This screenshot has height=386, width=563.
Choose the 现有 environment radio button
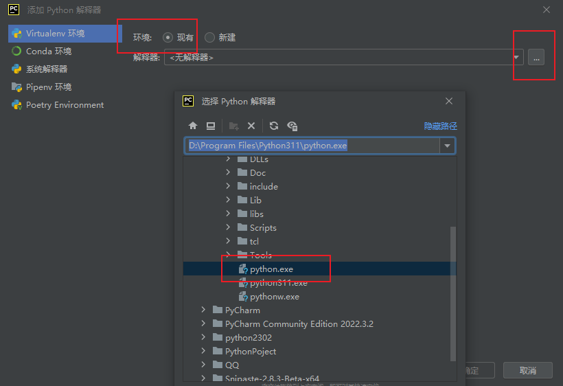pyautogui.click(x=168, y=37)
